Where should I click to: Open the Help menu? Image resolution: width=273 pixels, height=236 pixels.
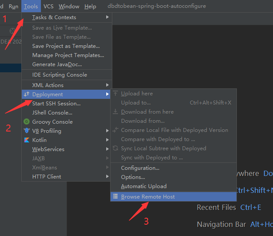pos(90,7)
